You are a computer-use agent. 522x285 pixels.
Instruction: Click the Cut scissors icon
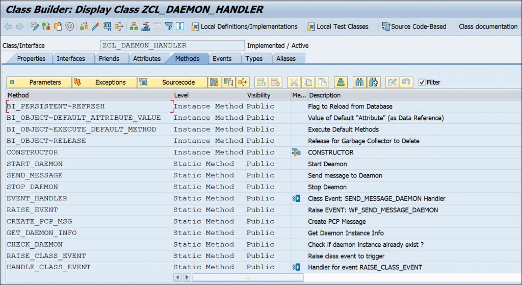[x=294, y=82]
